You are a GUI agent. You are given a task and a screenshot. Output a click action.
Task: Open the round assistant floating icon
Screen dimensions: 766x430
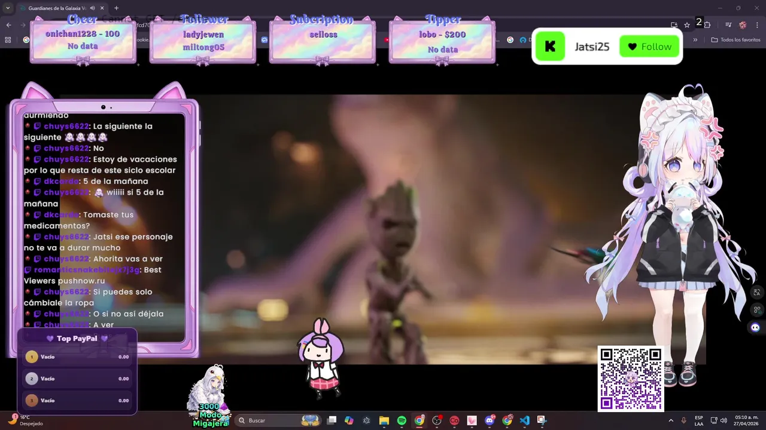(x=755, y=327)
